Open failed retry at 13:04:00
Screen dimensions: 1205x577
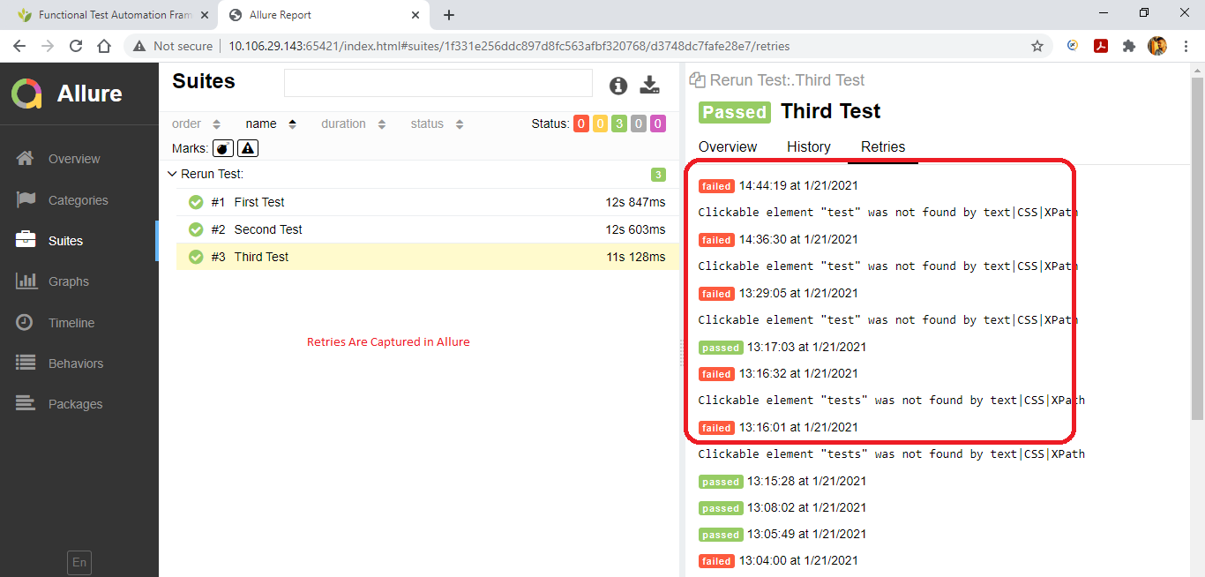pyautogui.click(x=778, y=560)
